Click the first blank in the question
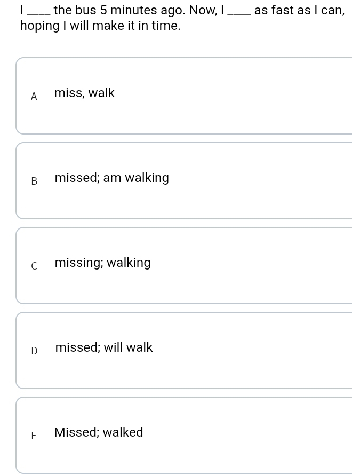The width and height of the screenshot is (352, 474). (x=39, y=14)
